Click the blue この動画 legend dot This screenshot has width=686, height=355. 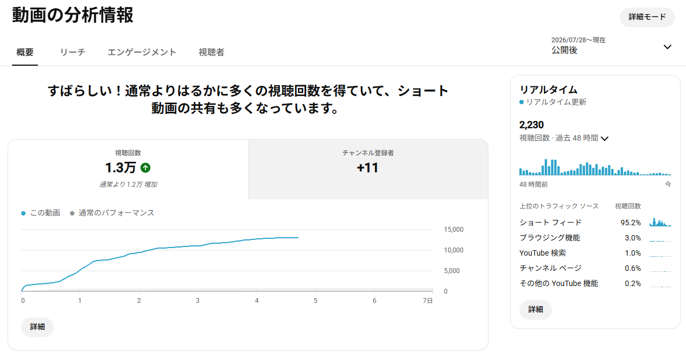[23, 213]
